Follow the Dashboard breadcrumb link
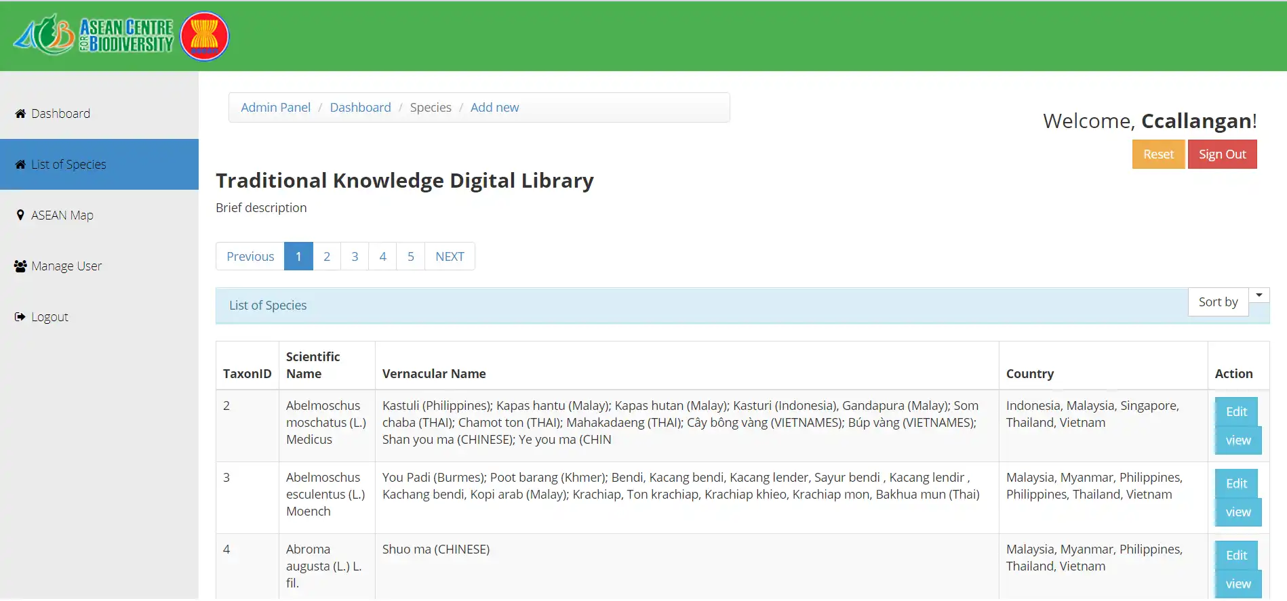1287x601 pixels. 360,107
